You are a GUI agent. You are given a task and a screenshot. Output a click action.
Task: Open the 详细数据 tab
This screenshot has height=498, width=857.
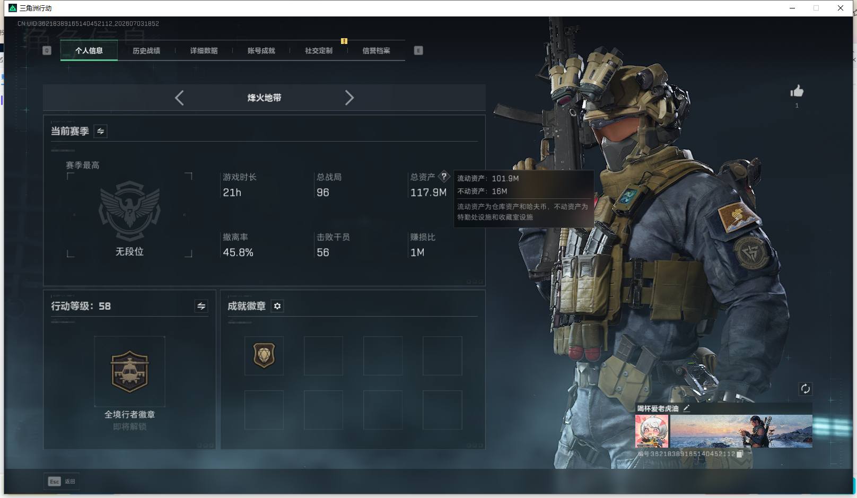(x=204, y=51)
